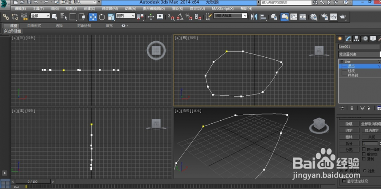Click the 取消绑定 button
This screenshot has width=381, height=189.
click(x=371, y=130)
